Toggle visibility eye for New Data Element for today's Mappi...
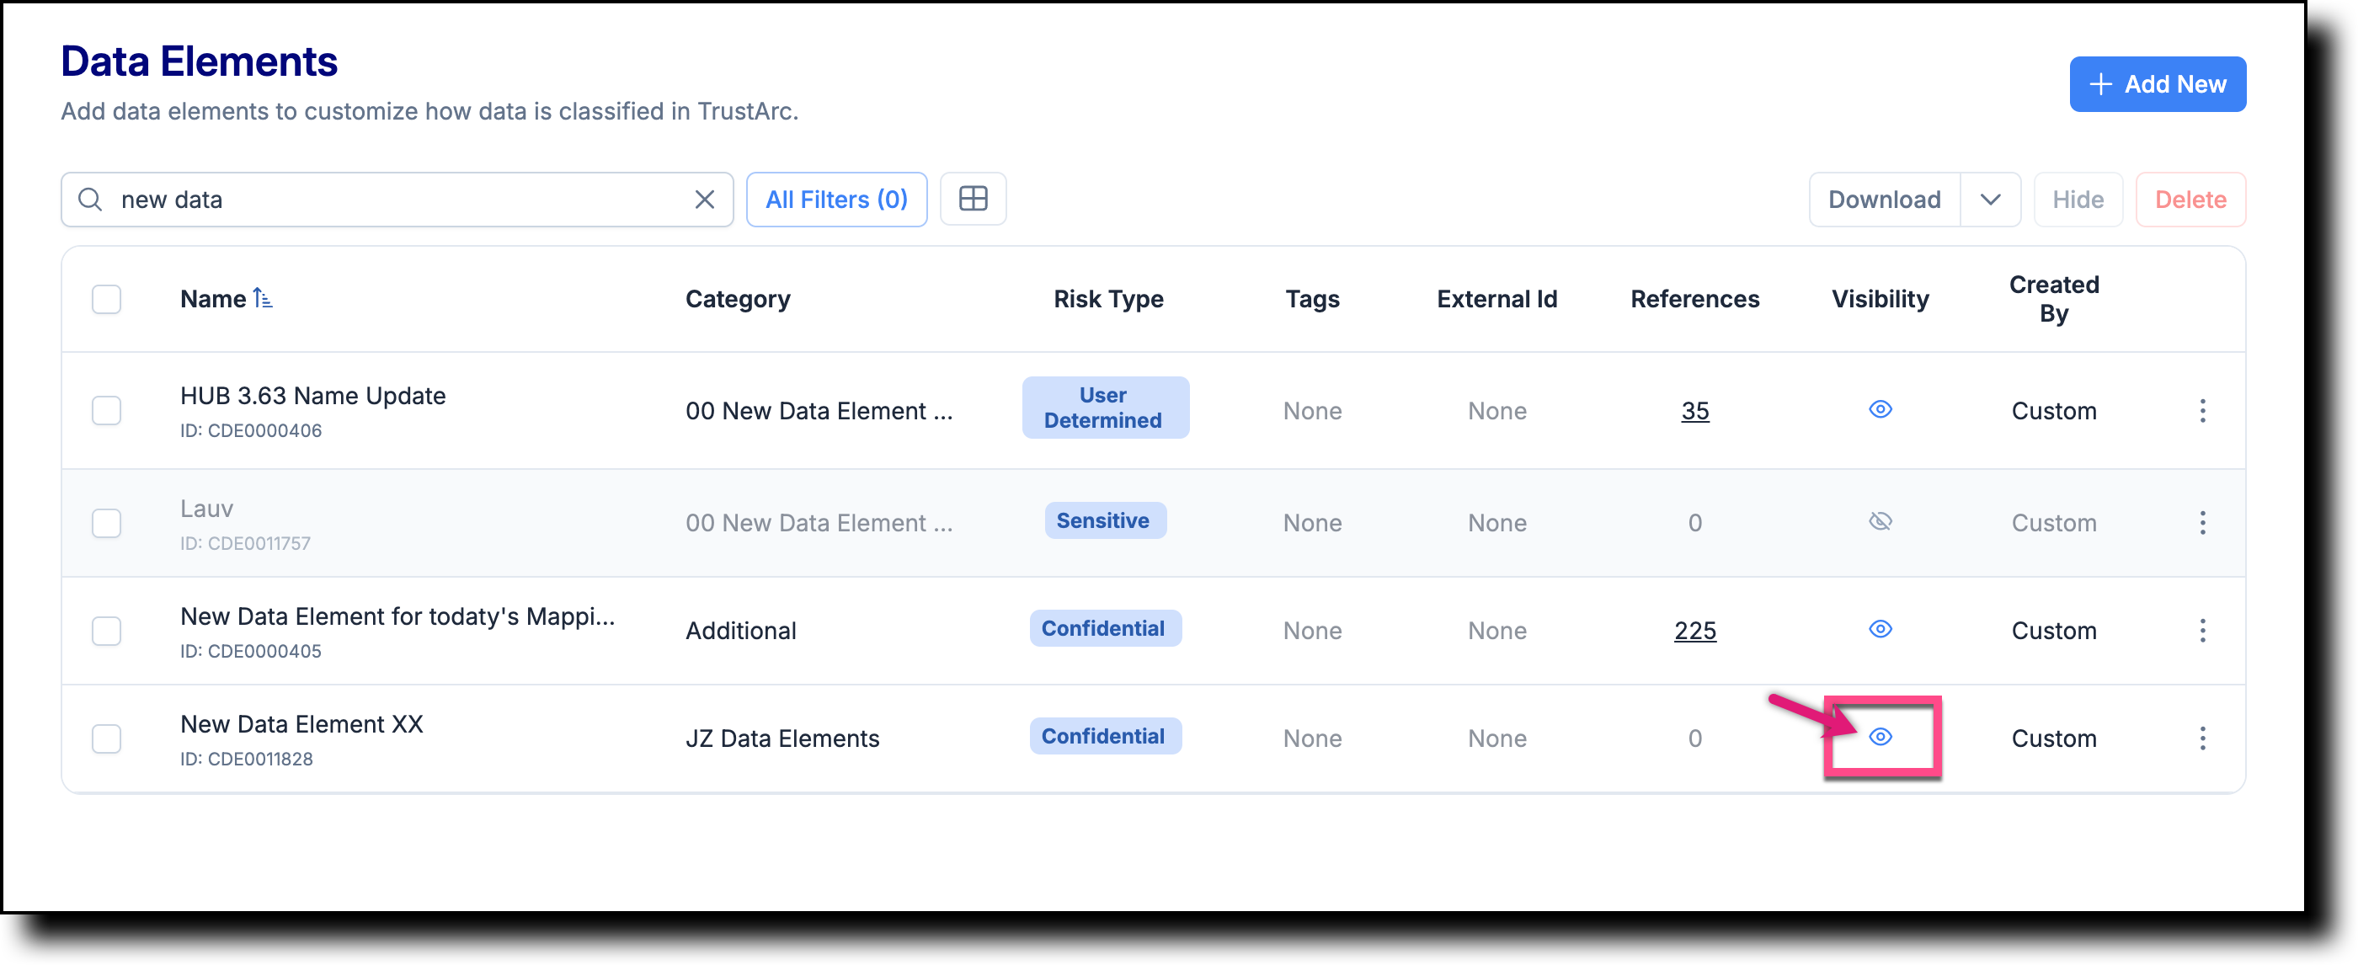The image size is (2358, 965). pyautogui.click(x=1880, y=629)
